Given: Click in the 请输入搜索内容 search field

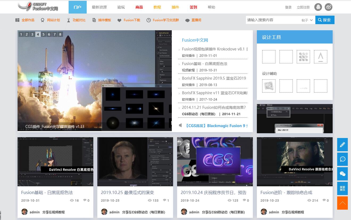Looking at the screenshot, I should click(273, 20).
